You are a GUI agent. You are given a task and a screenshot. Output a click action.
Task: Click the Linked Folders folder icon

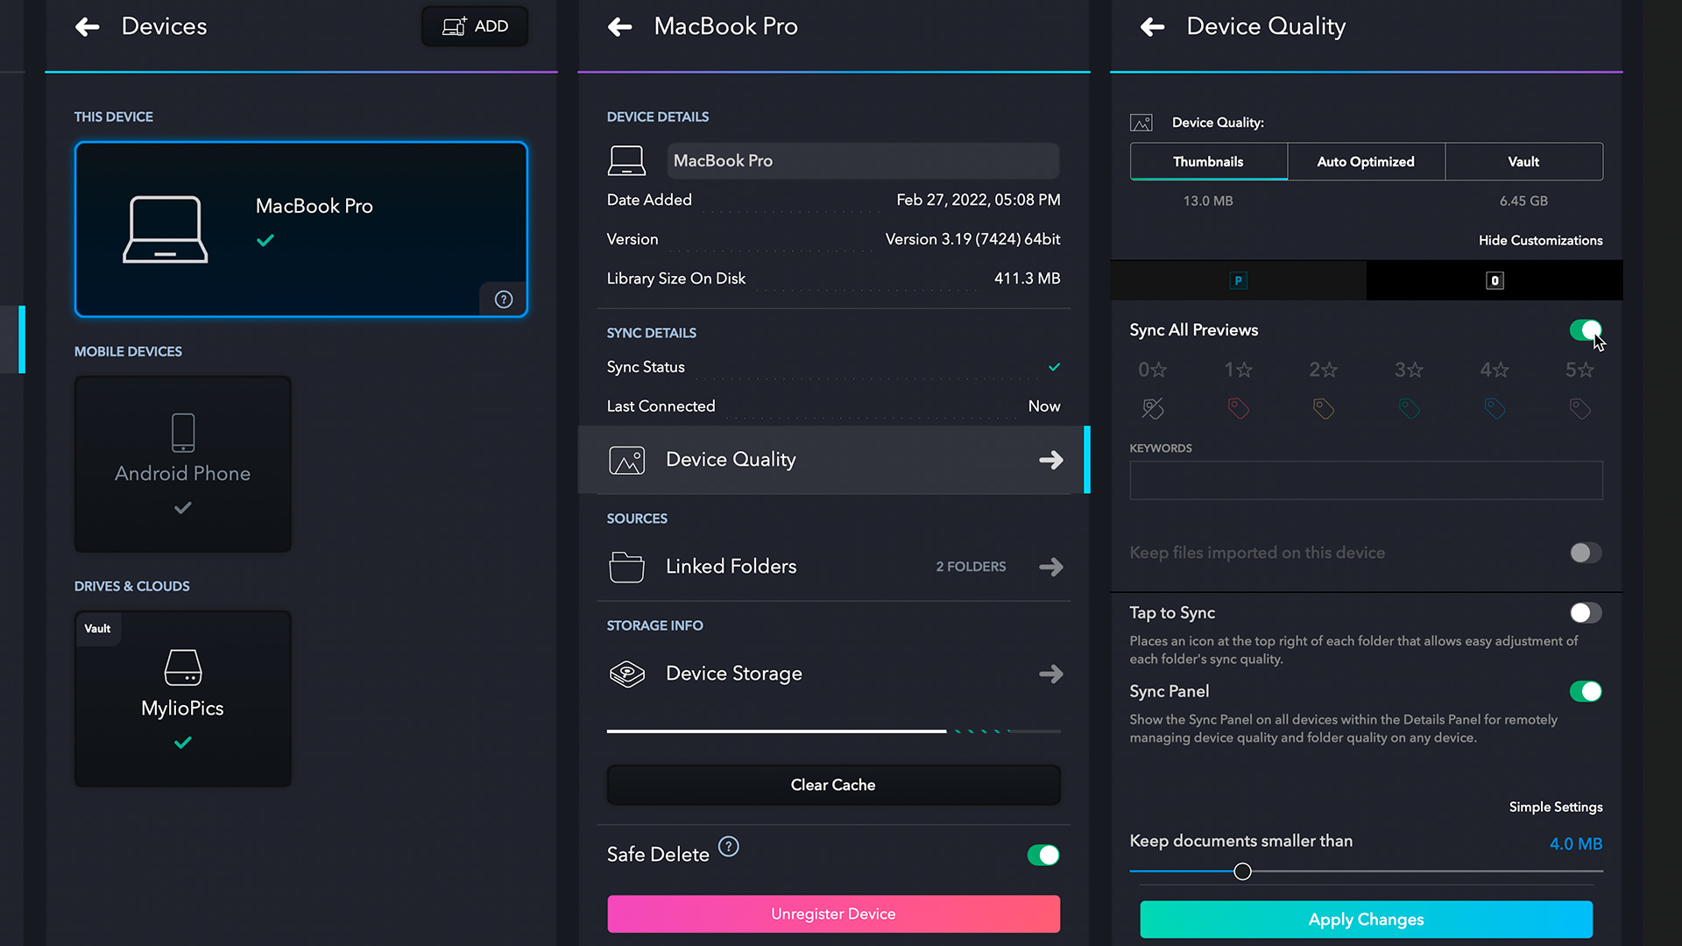click(627, 567)
